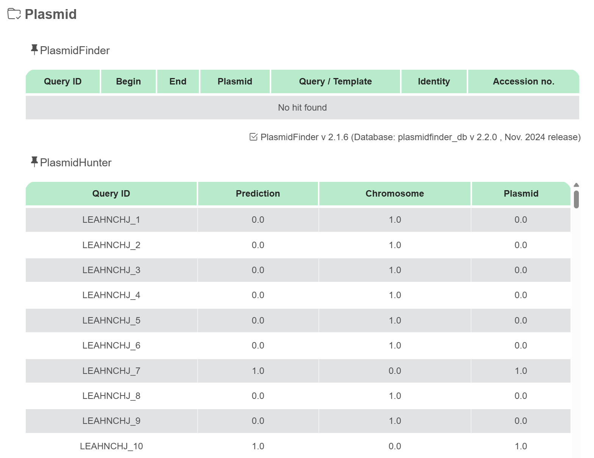594x458 pixels.
Task: Click the Accession no. column header
Action: coord(523,81)
